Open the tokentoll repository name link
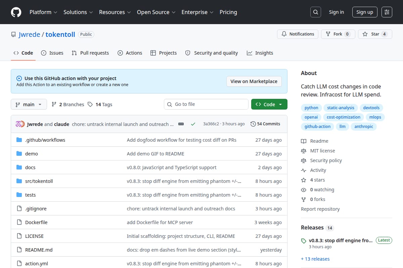 coord(60,34)
